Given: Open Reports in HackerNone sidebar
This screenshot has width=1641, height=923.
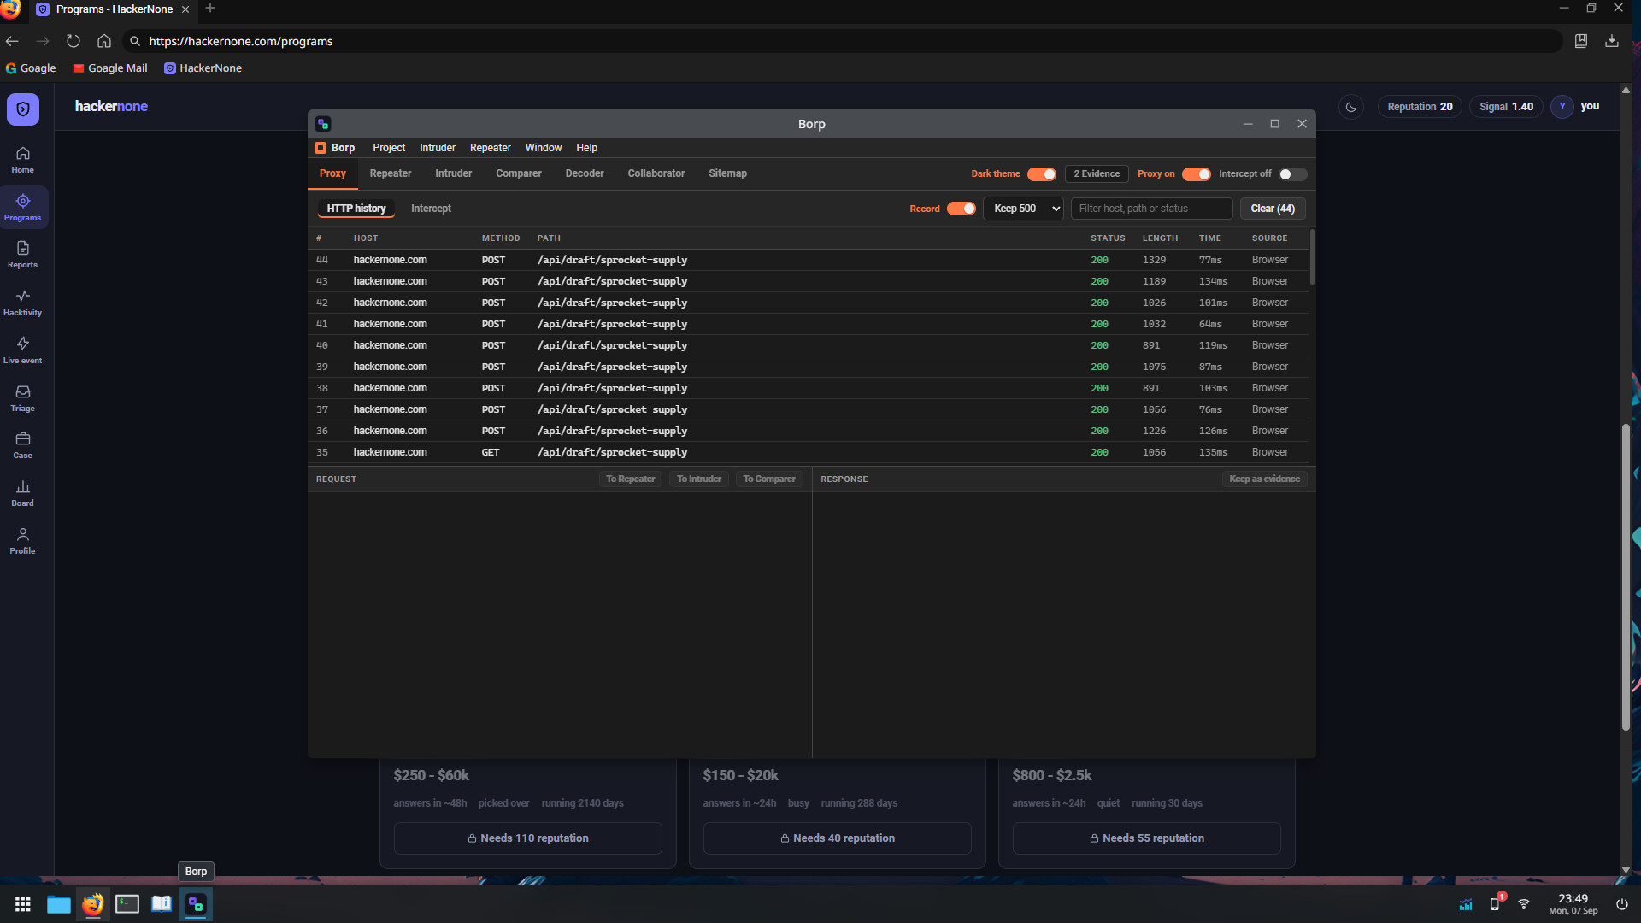Looking at the screenshot, I should click(x=23, y=255).
